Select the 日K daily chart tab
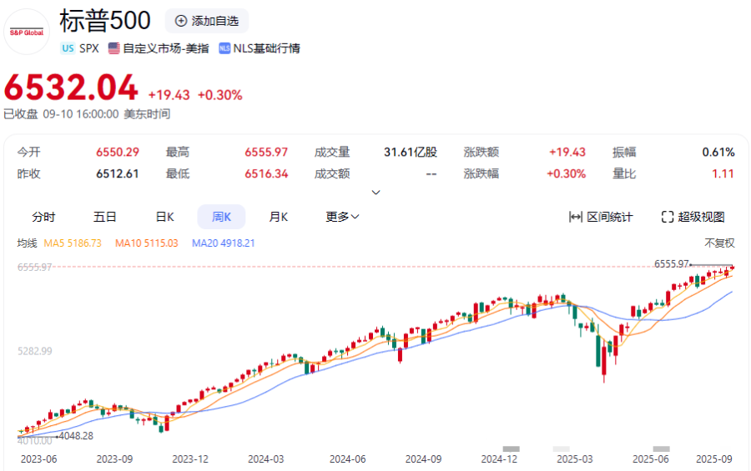This screenshot has height=471, width=751. coord(164,217)
